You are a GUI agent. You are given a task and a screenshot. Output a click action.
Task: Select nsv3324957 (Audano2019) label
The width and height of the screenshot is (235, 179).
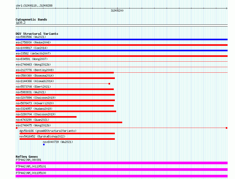click(x=34, y=109)
